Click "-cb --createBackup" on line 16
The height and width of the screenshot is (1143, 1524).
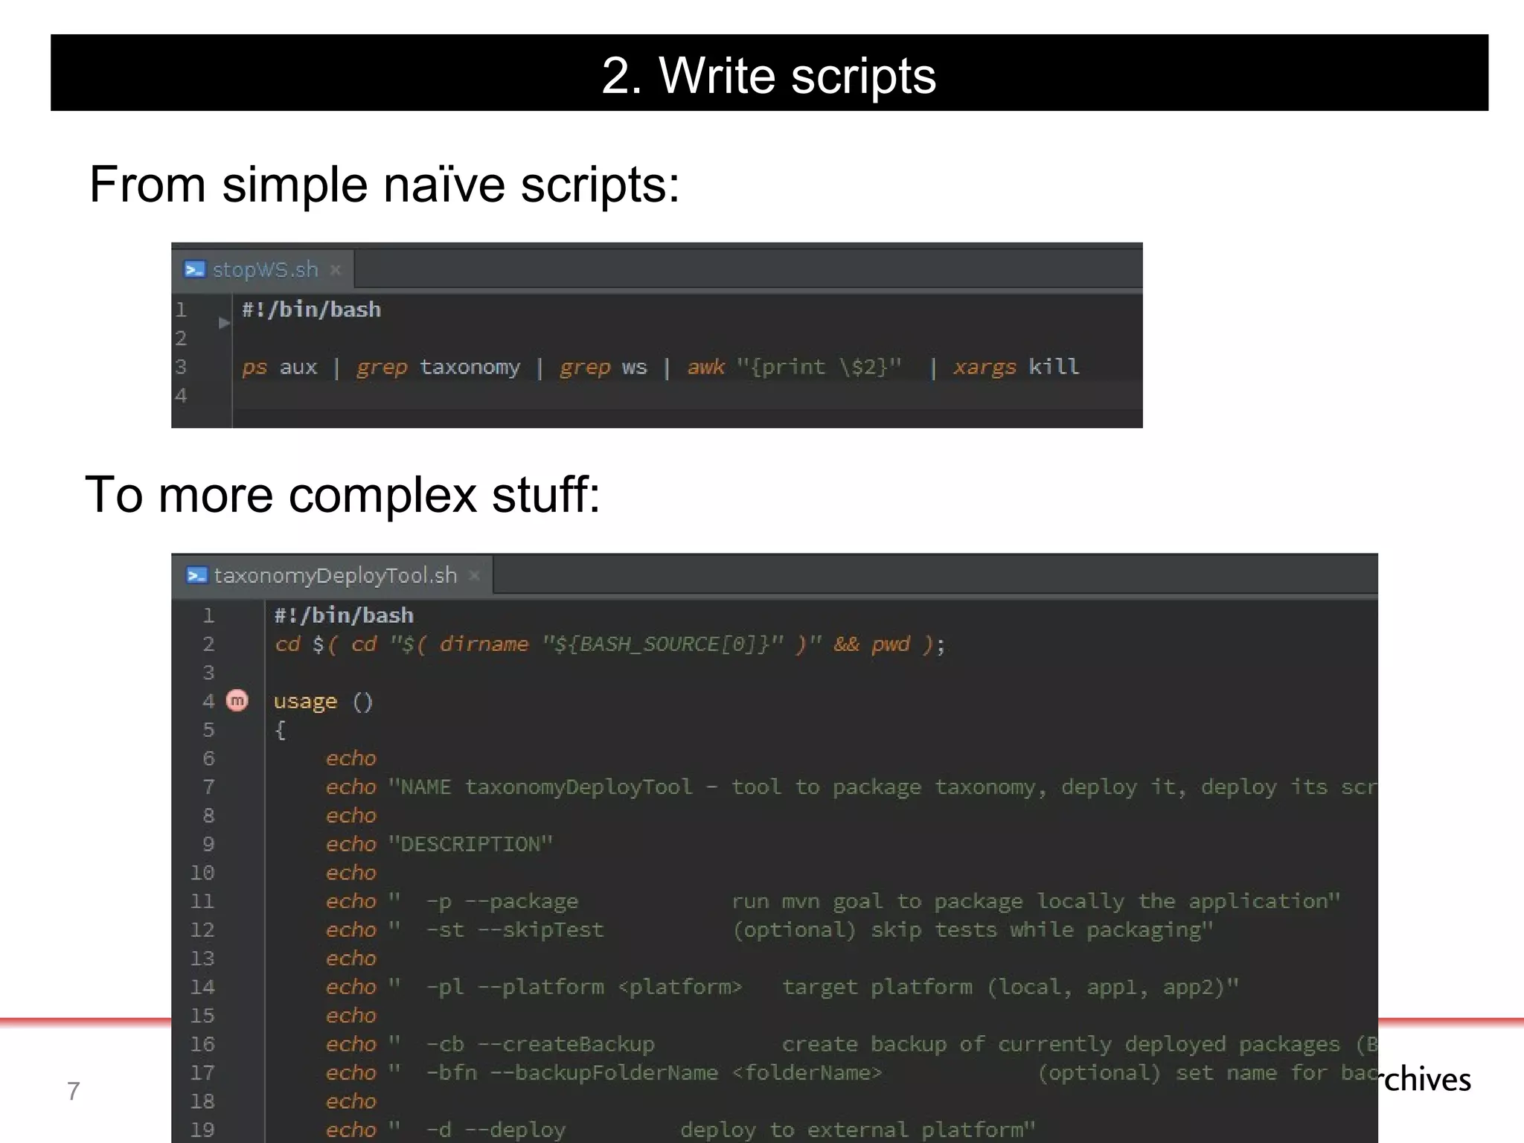click(540, 1045)
